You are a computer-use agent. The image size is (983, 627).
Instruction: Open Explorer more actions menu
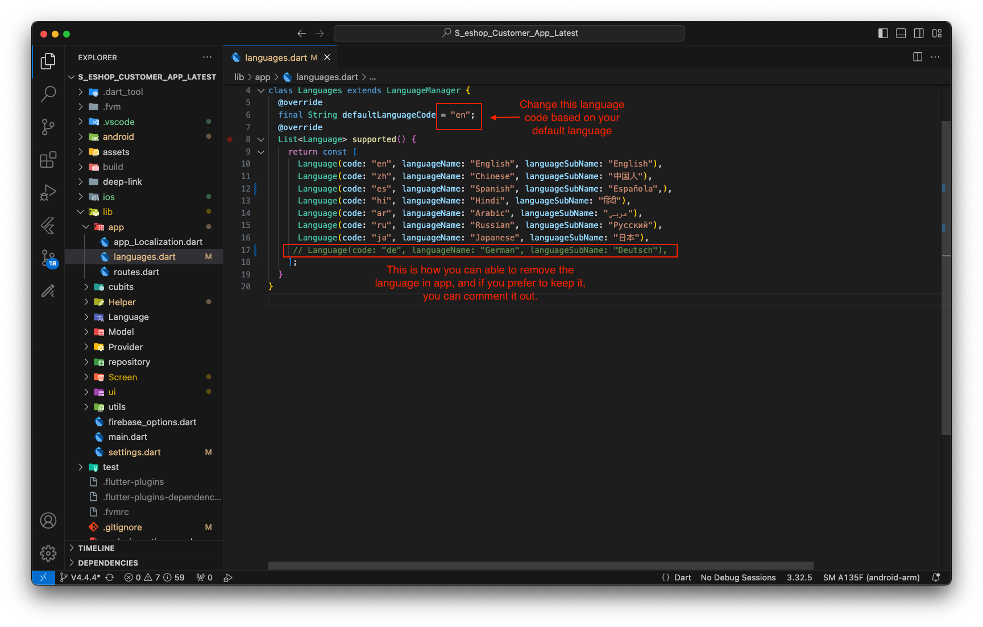click(207, 57)
